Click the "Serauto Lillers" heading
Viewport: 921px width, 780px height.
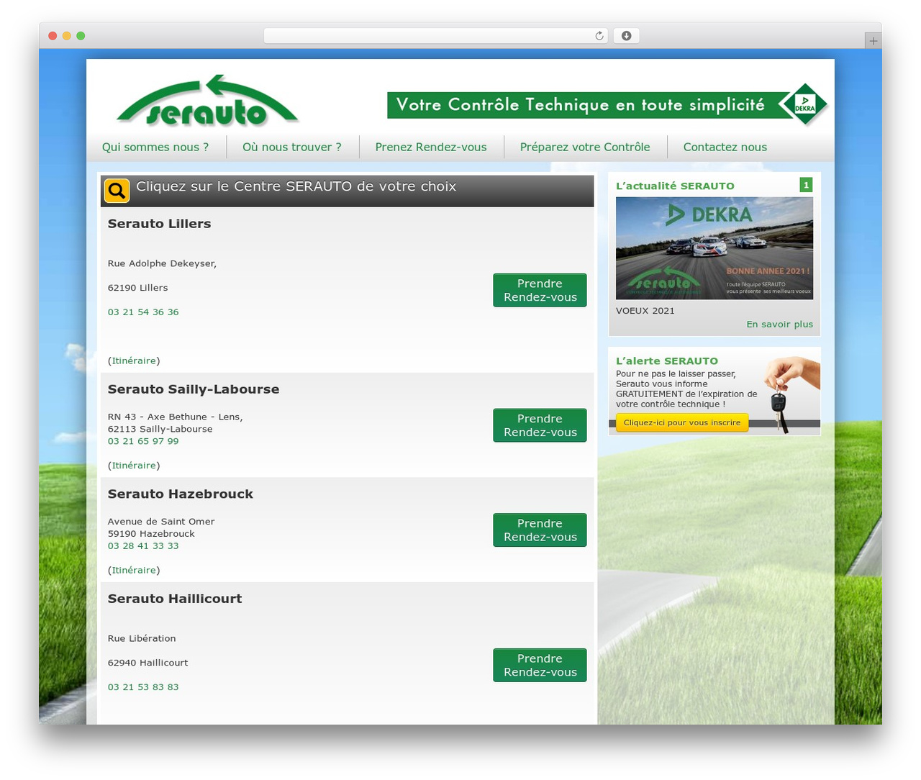click(159, 224)
